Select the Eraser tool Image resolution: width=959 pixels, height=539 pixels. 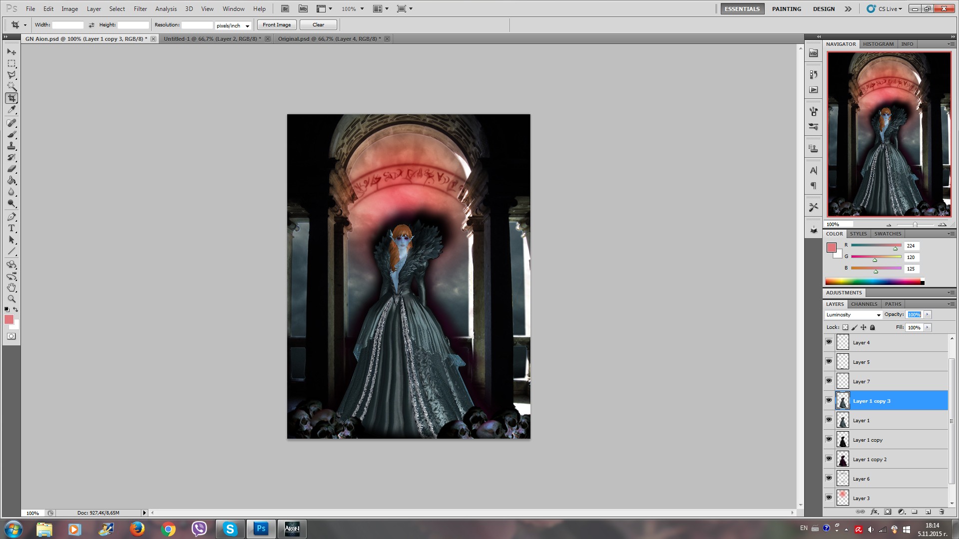click(11, 169)
